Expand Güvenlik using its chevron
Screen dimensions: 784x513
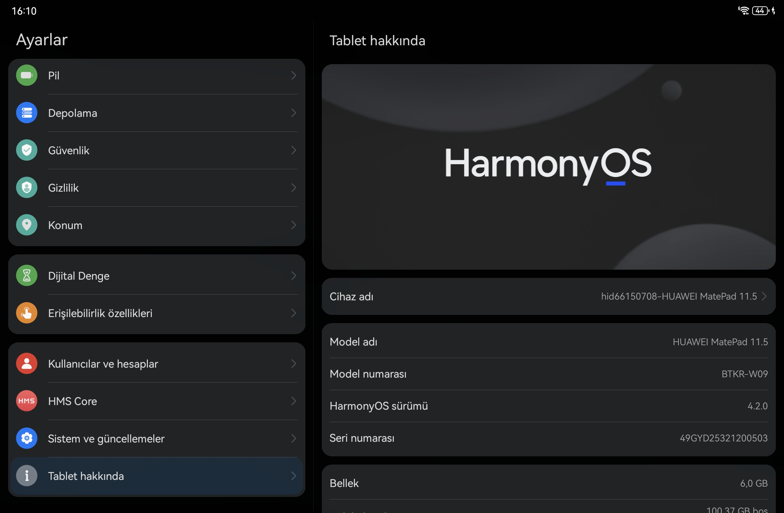[x=294, y=150]
